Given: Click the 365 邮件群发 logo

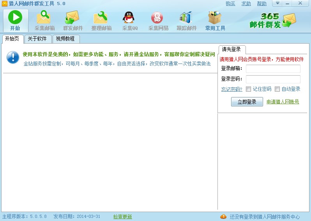Looking at the screenshot, I should pyautogui.click(x=273, y=21).
